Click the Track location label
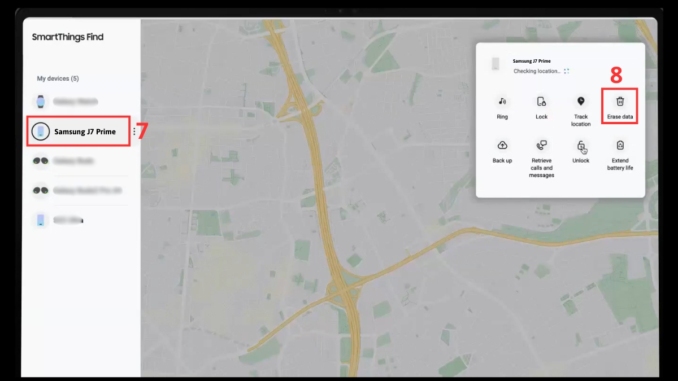678x381 pixels. (581, 120)
